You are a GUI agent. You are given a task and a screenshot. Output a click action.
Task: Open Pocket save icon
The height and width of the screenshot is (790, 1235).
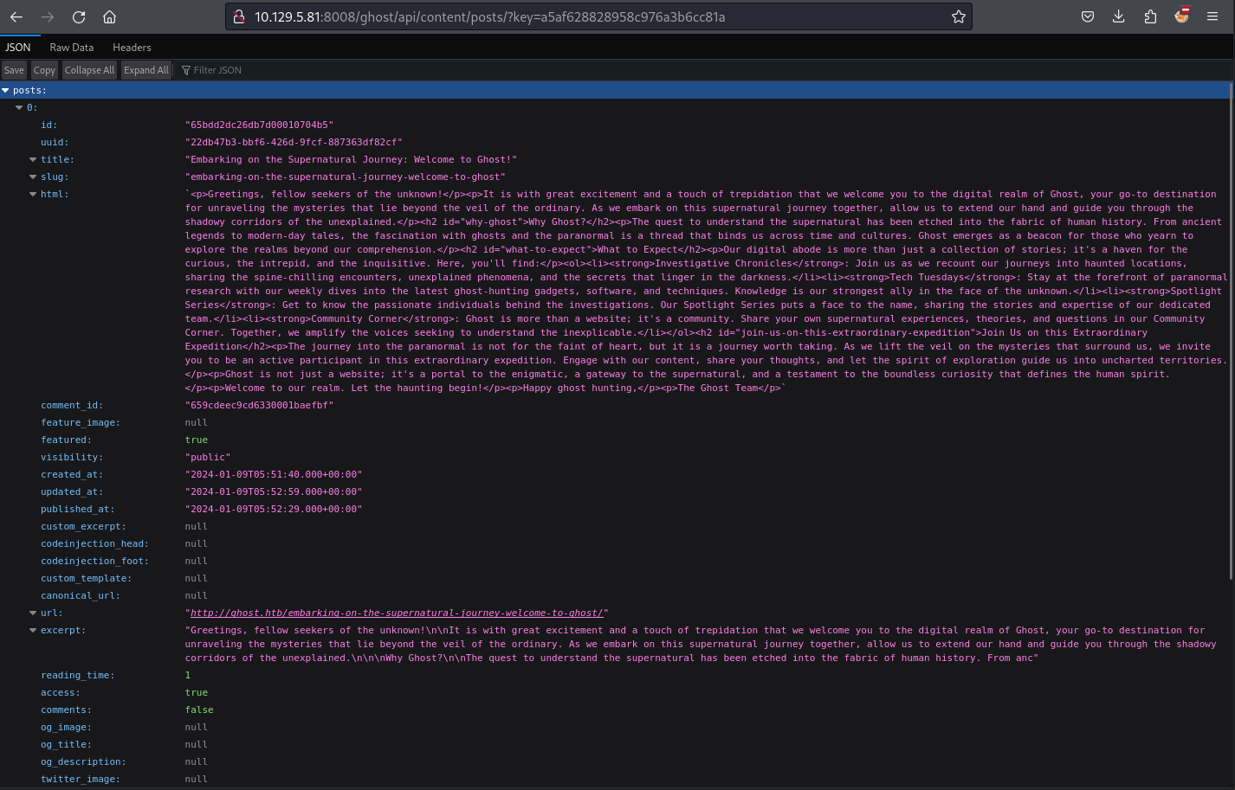[x=1088, y=16]
